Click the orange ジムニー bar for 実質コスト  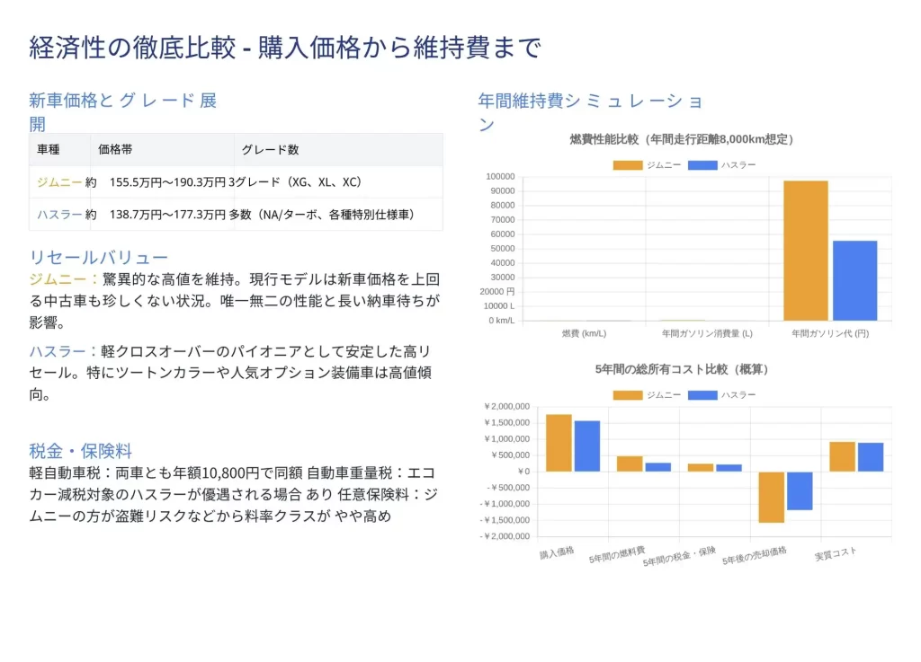point(842,457)
